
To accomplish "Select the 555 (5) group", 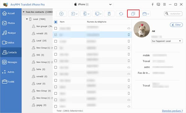I will (38, 55).
